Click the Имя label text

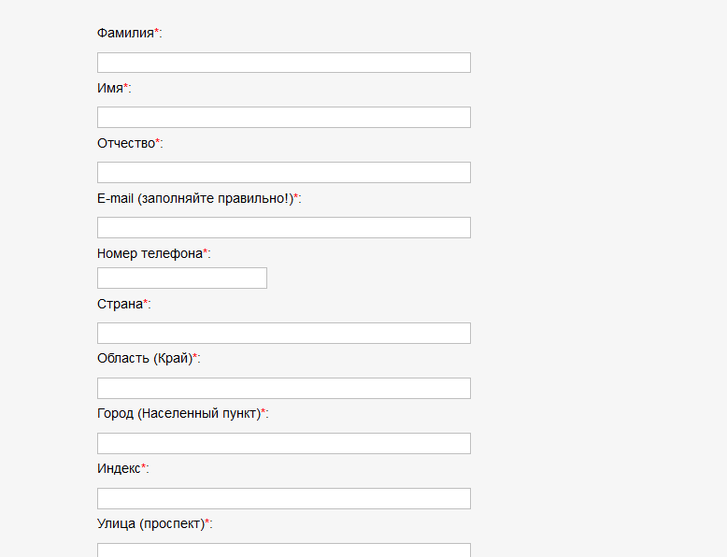pos(110,88)
